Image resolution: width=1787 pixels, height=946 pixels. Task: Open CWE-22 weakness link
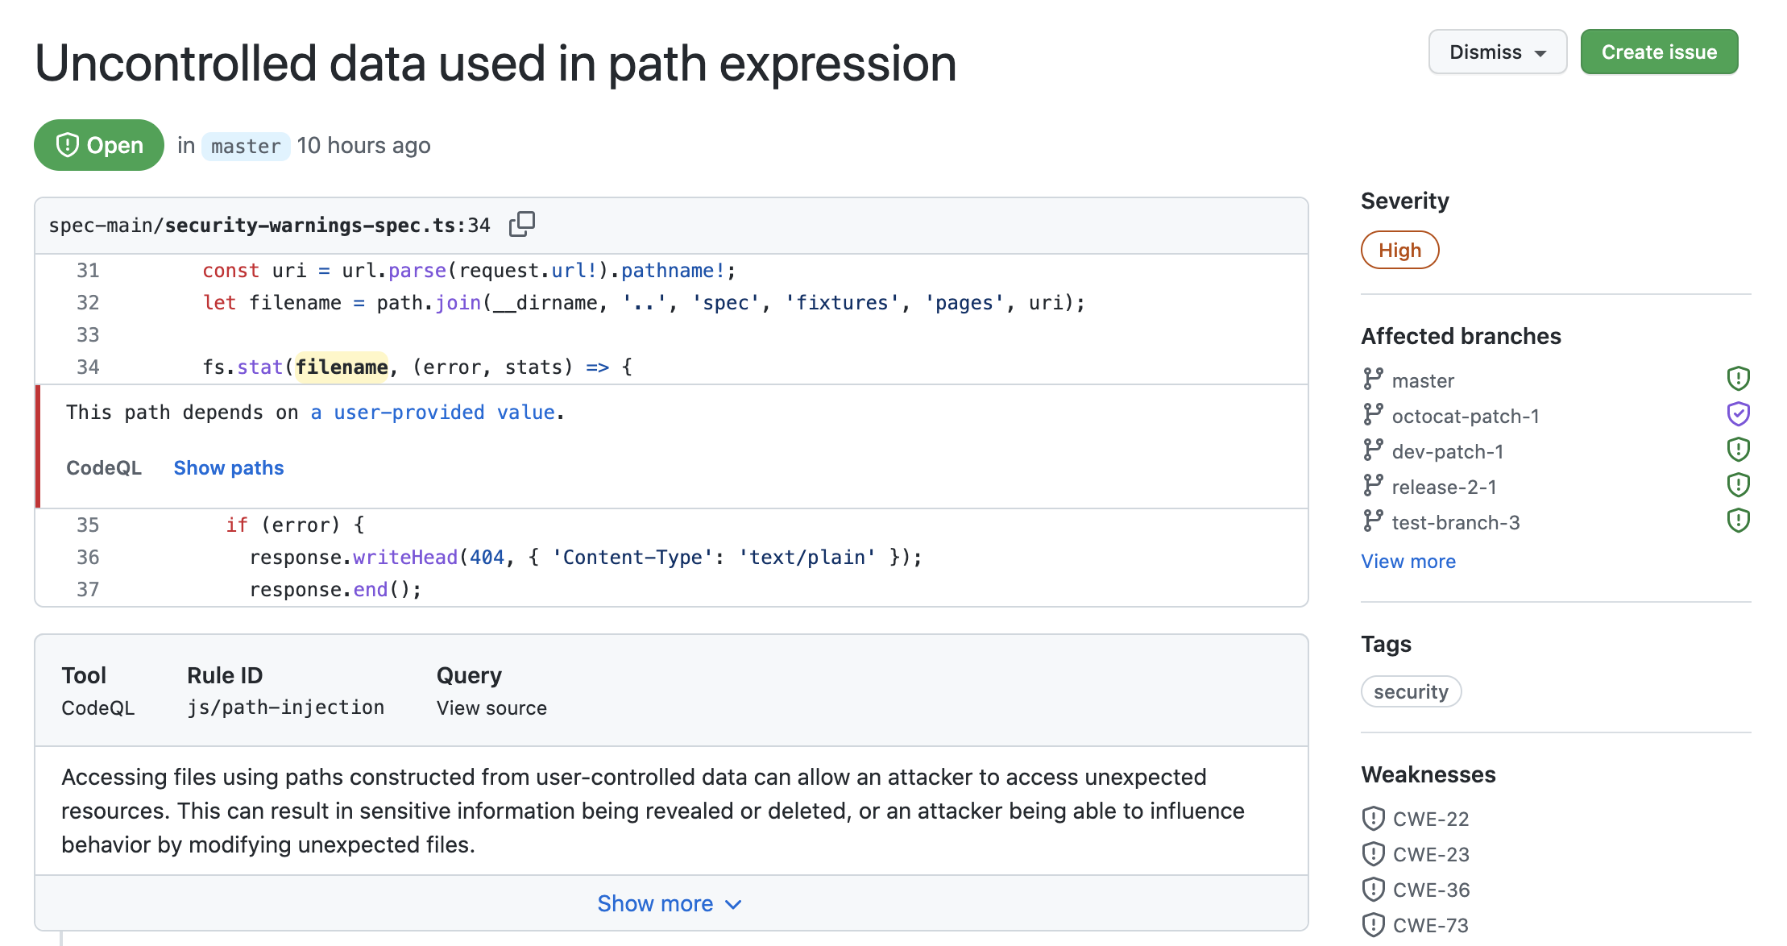point(1431,819)
